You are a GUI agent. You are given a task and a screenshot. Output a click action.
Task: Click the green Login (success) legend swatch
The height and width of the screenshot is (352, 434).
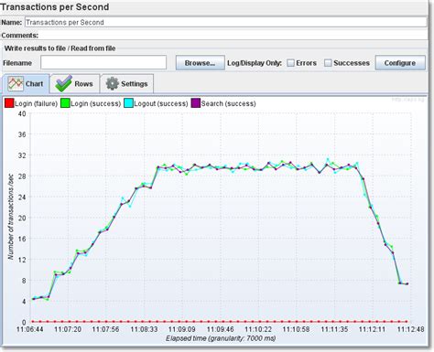pos(65,103)
